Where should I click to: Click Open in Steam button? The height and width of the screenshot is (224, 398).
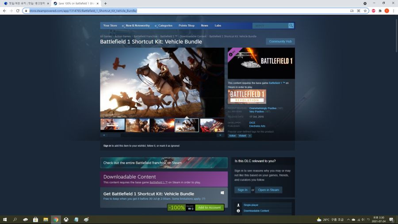click(268, 190)
